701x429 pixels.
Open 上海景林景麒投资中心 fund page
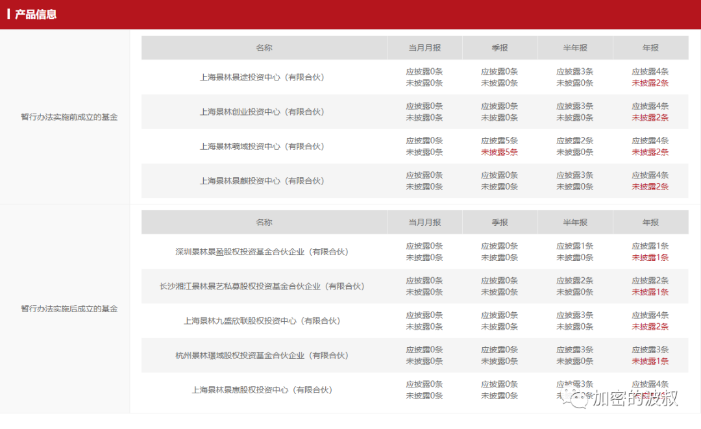[x=264, y=181]
